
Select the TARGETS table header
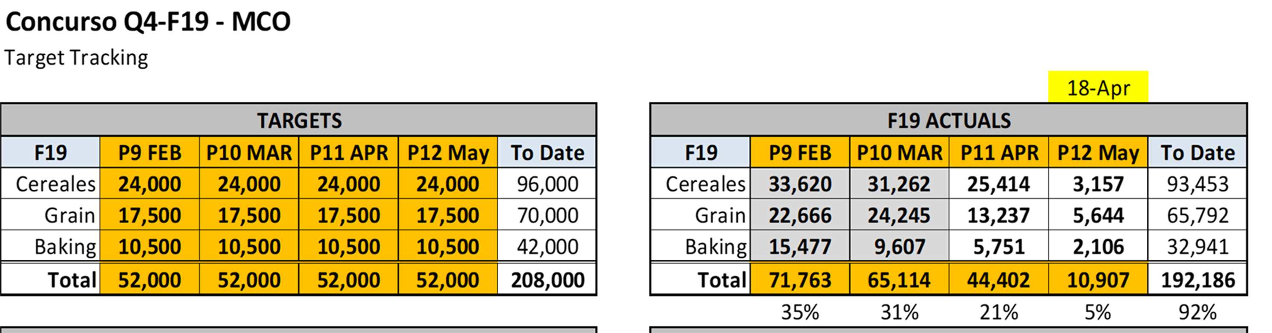pyautogui.click(x=299, y=121)
